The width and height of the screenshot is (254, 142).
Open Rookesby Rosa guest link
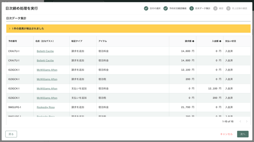click(x=46, y=107)
